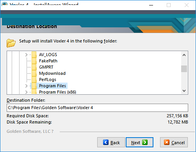Click the AV_LOGS folder icon
This screenshot has height=152, width=196.
(x=34, y=55)
